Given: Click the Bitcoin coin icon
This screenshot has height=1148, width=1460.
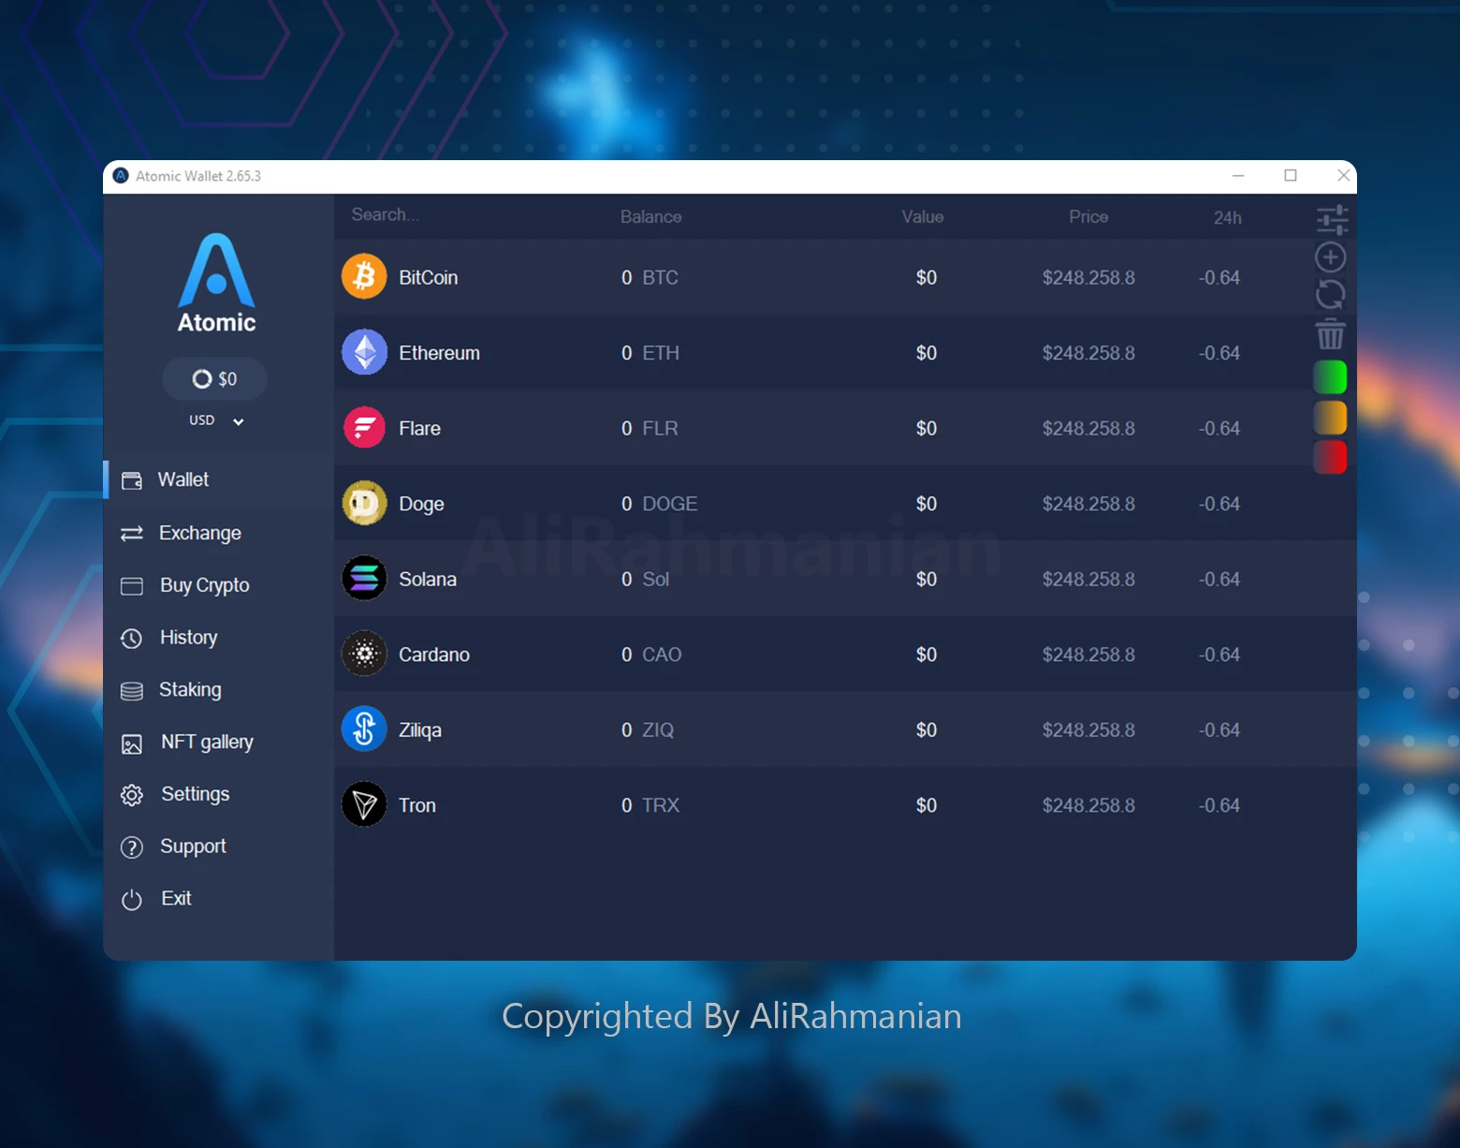Looking at the screenshot, I should [x=364, y=277].
